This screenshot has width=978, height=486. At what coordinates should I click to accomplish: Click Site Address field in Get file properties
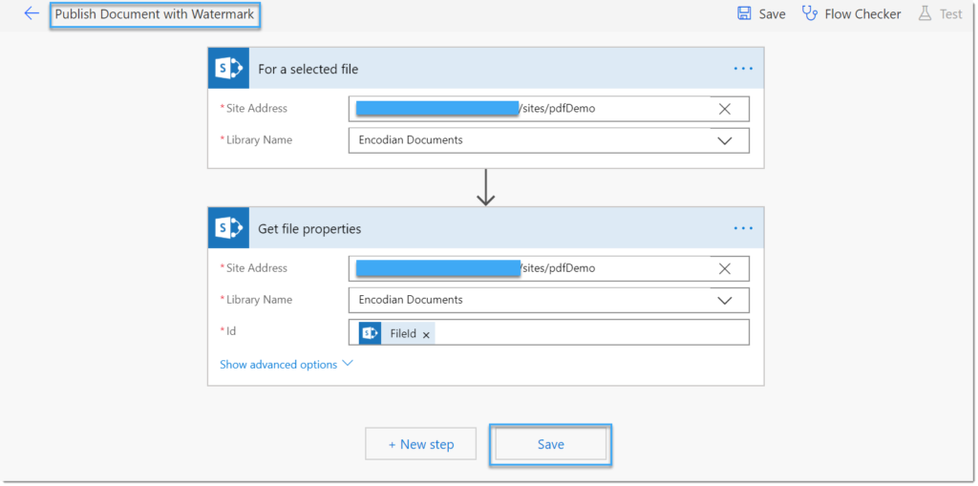coord(549,268)
